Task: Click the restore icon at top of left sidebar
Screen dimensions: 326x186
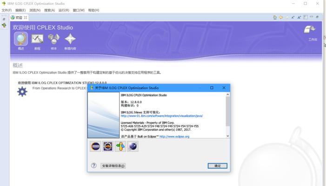Action: point(4,19)
